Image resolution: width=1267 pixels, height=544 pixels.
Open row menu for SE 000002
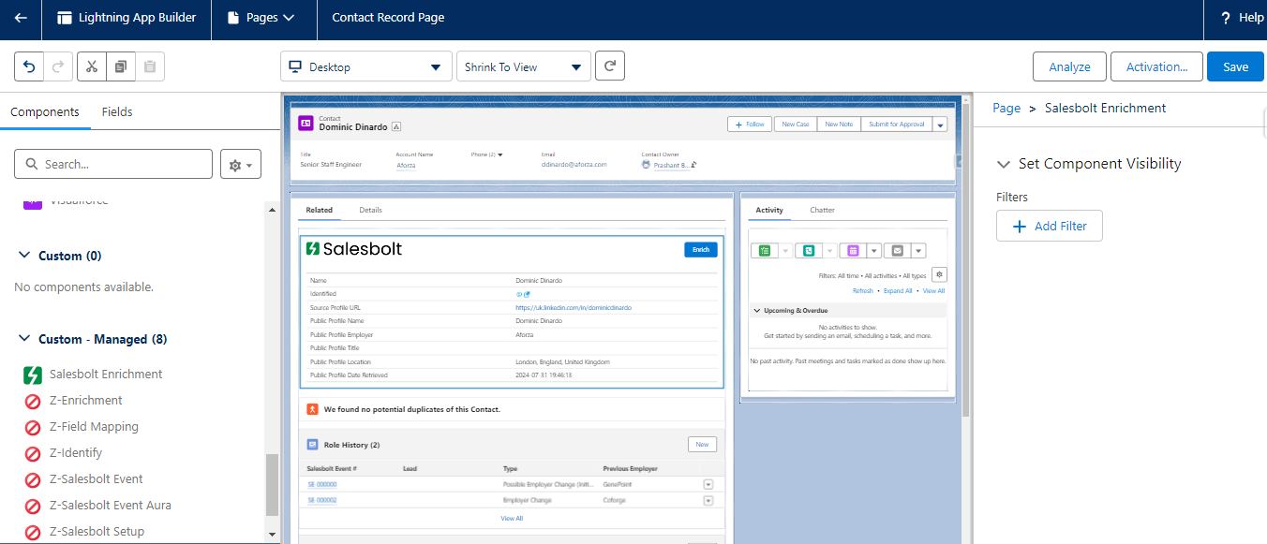click(708, 500)
